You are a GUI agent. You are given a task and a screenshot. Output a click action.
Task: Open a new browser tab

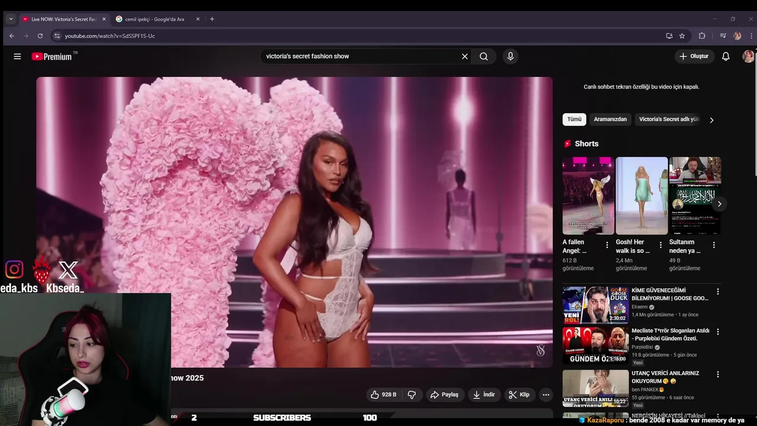[x=212, y=19]
